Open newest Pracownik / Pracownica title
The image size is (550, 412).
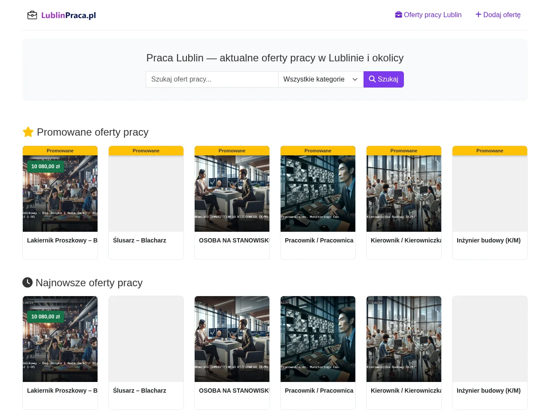319,391
